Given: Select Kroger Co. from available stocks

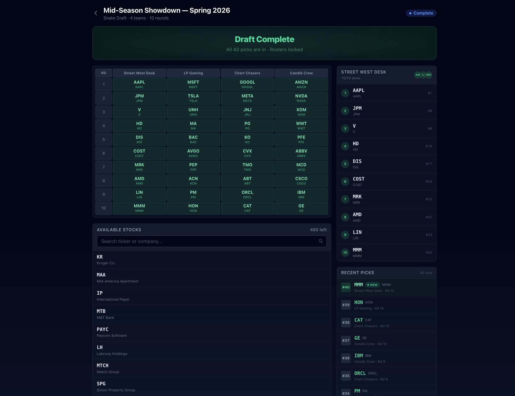Looking at the screenshot, I should point(211,260).
